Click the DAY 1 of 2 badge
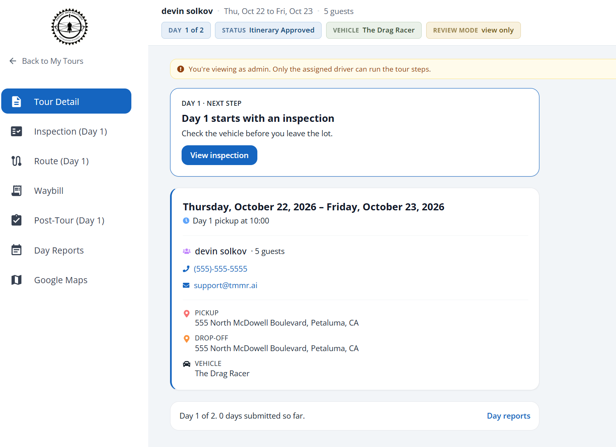The height and width of the screenshot is (447, 616). [186, 30]
